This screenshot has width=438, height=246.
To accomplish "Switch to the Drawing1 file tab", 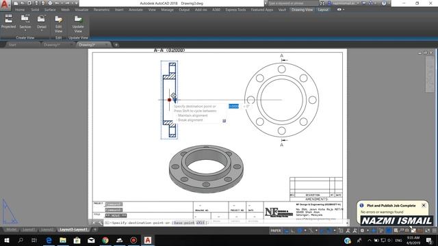I will pos(52,44).
